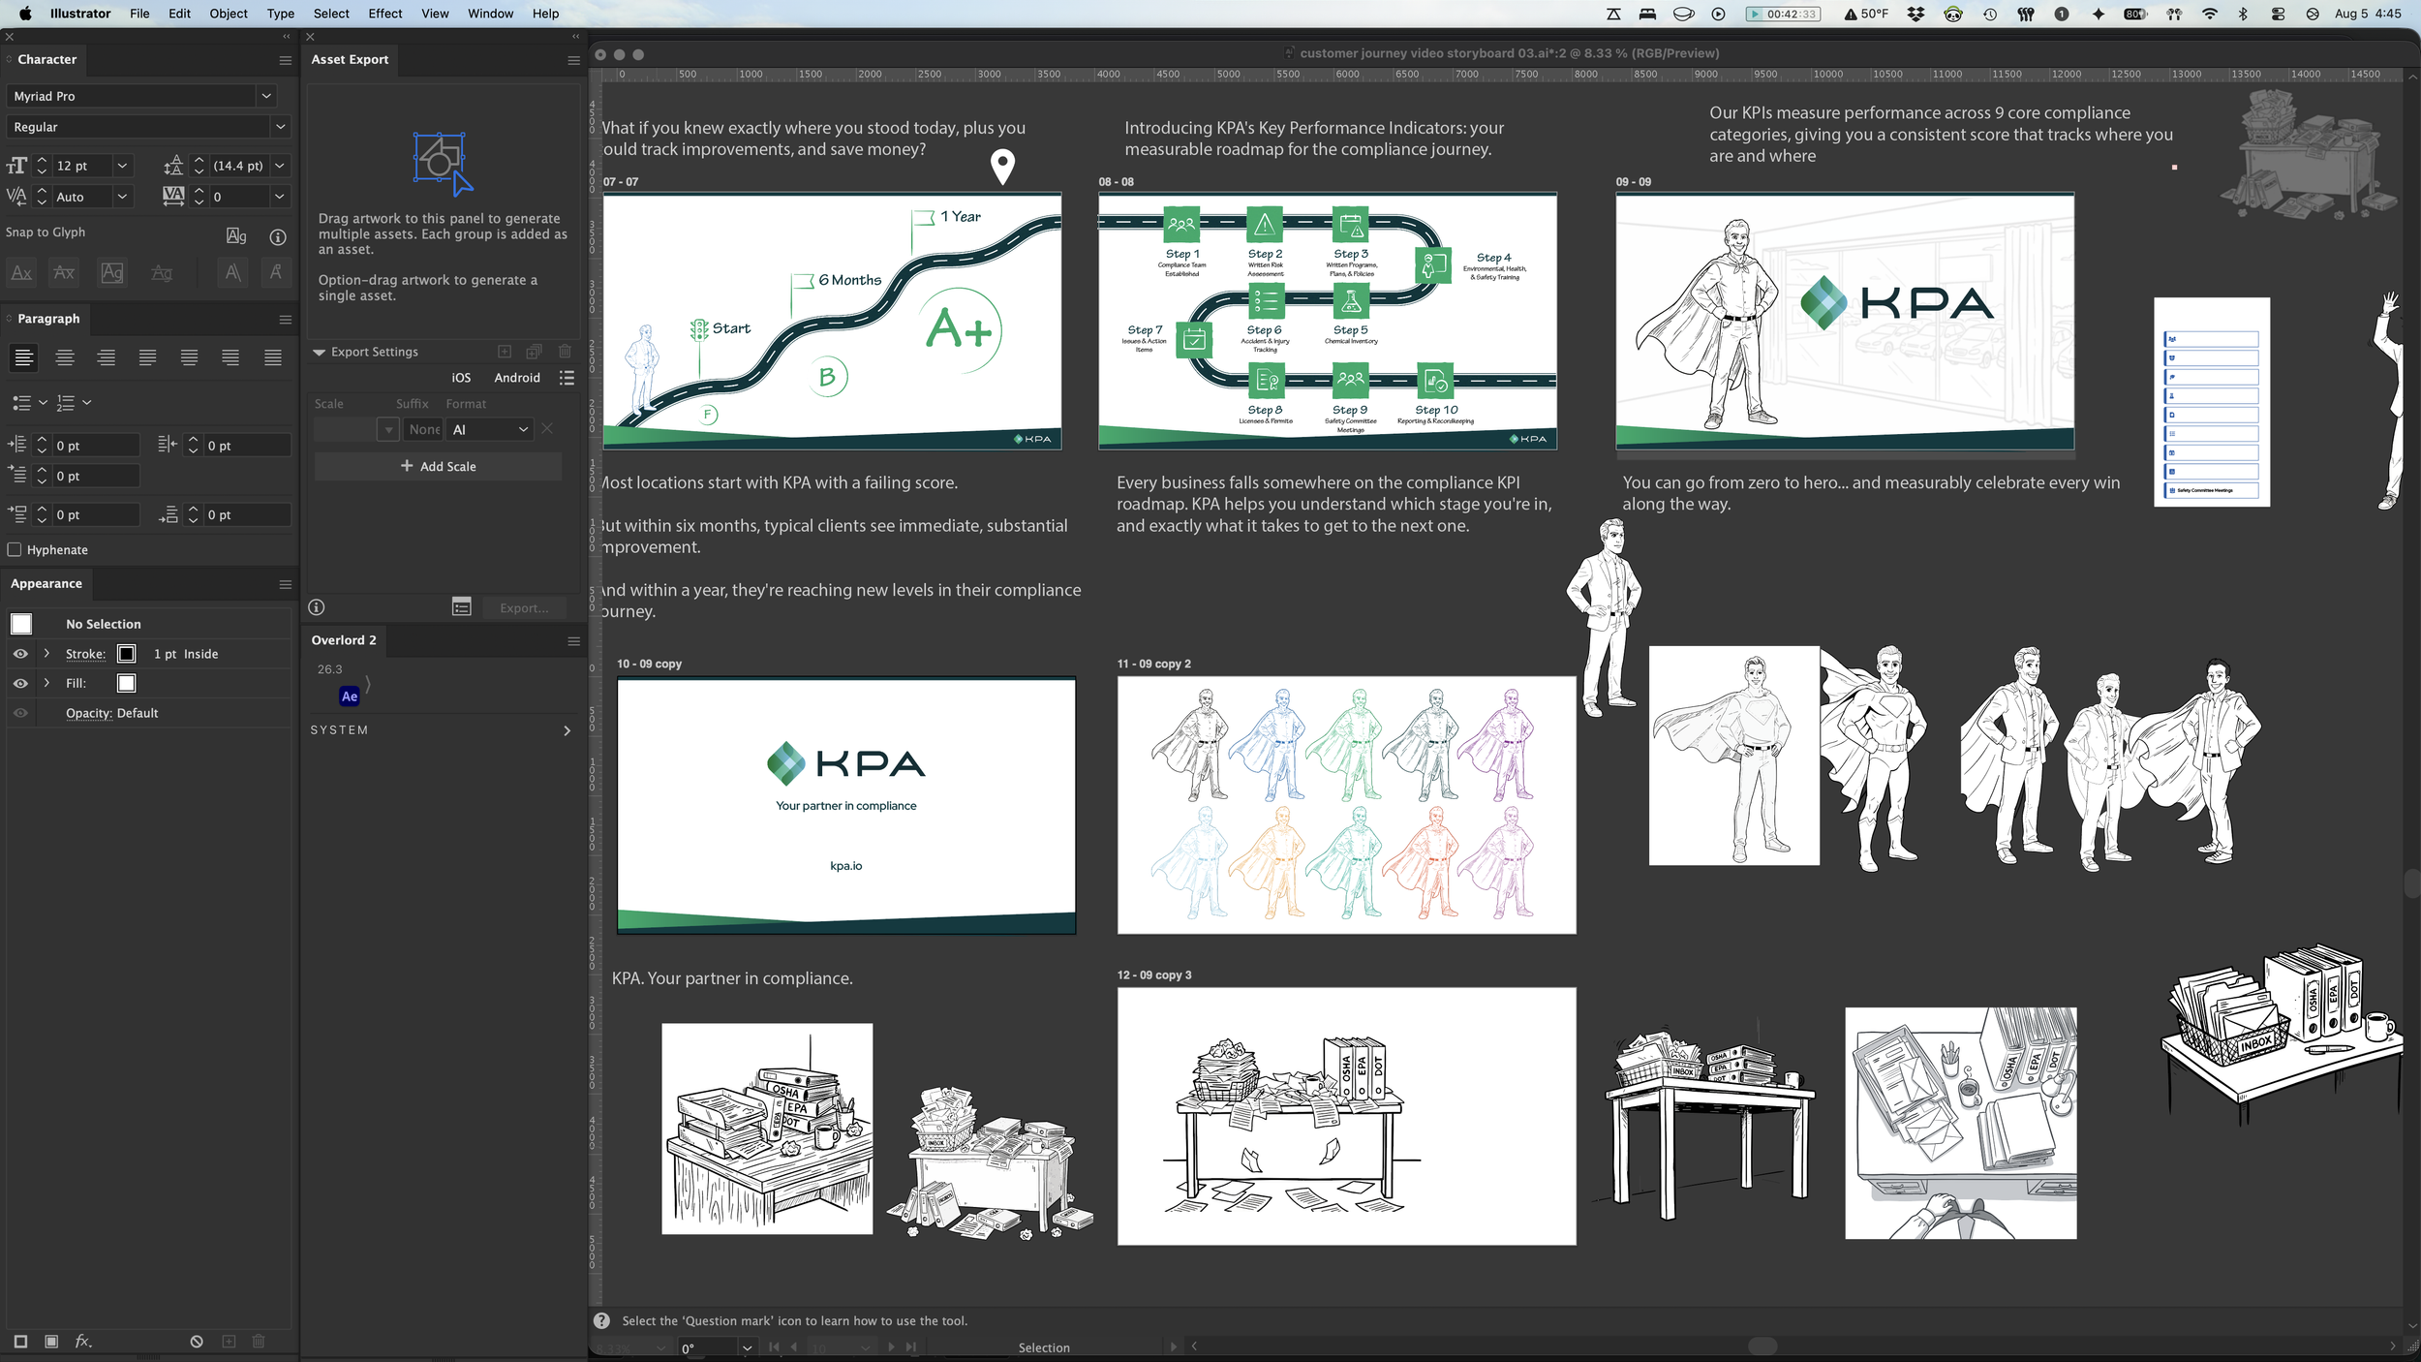
Task: Align paragraph text left
Action: click(24, 358)
